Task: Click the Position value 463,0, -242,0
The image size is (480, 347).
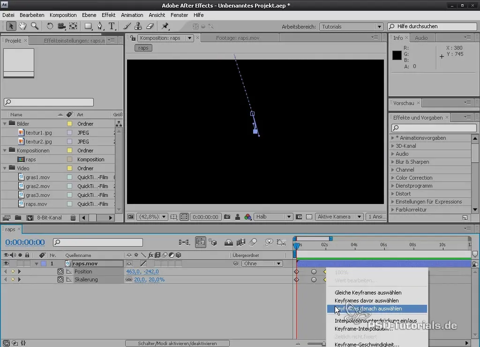Action: [x=142, y=272]
